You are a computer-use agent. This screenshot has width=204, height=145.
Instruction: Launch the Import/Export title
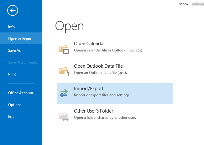tap(89, 89)
